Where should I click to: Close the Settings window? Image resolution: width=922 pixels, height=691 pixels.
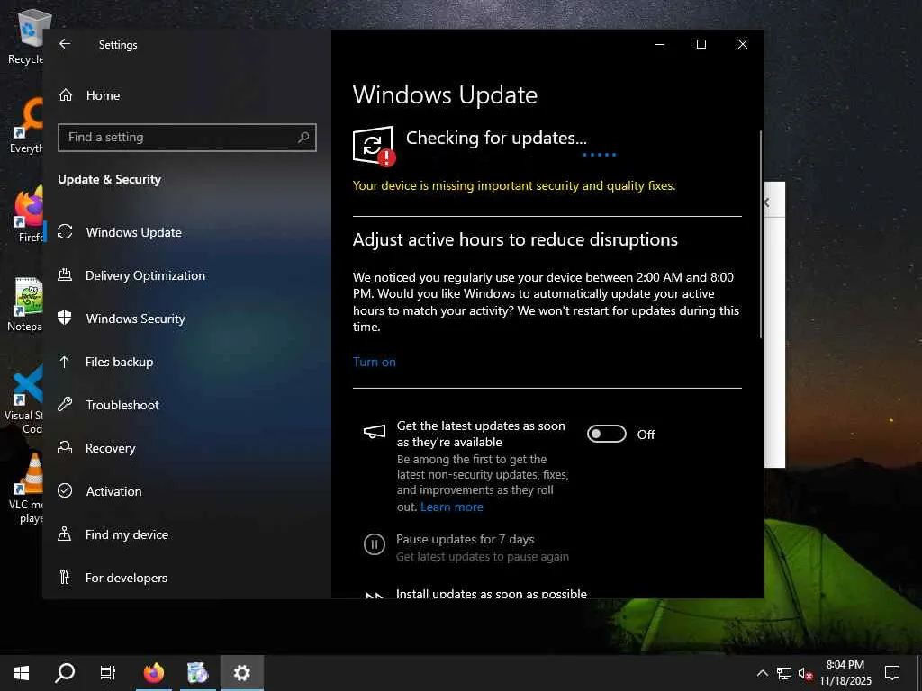click(x=743, y=44)
